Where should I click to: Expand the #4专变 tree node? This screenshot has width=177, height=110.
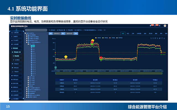pyautogui.click(x=28, y=81)
